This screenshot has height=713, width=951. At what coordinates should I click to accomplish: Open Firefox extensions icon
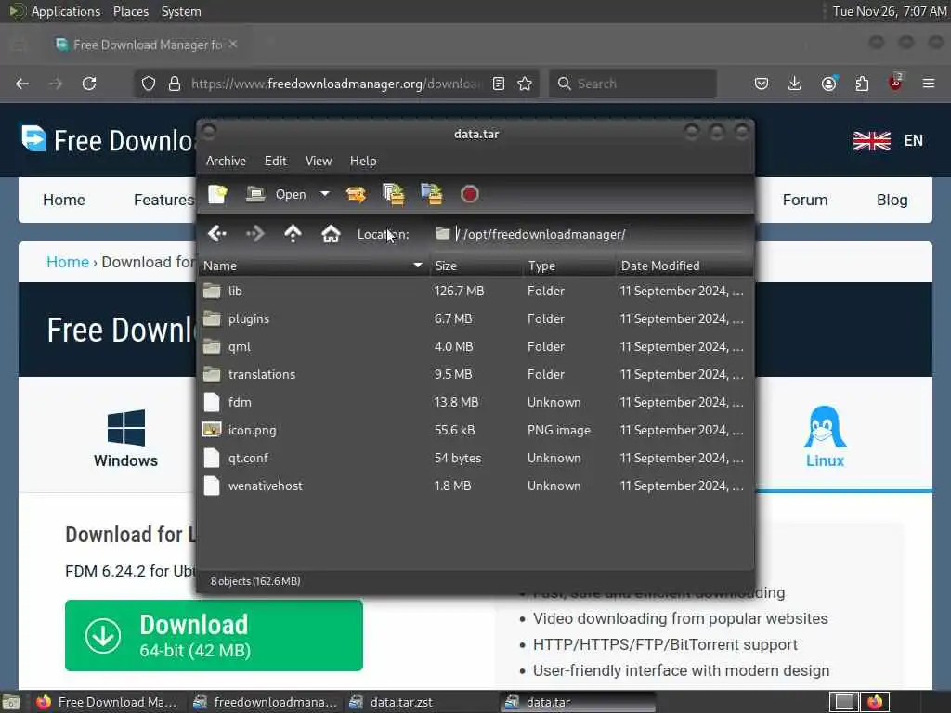(x=862, y=84)
